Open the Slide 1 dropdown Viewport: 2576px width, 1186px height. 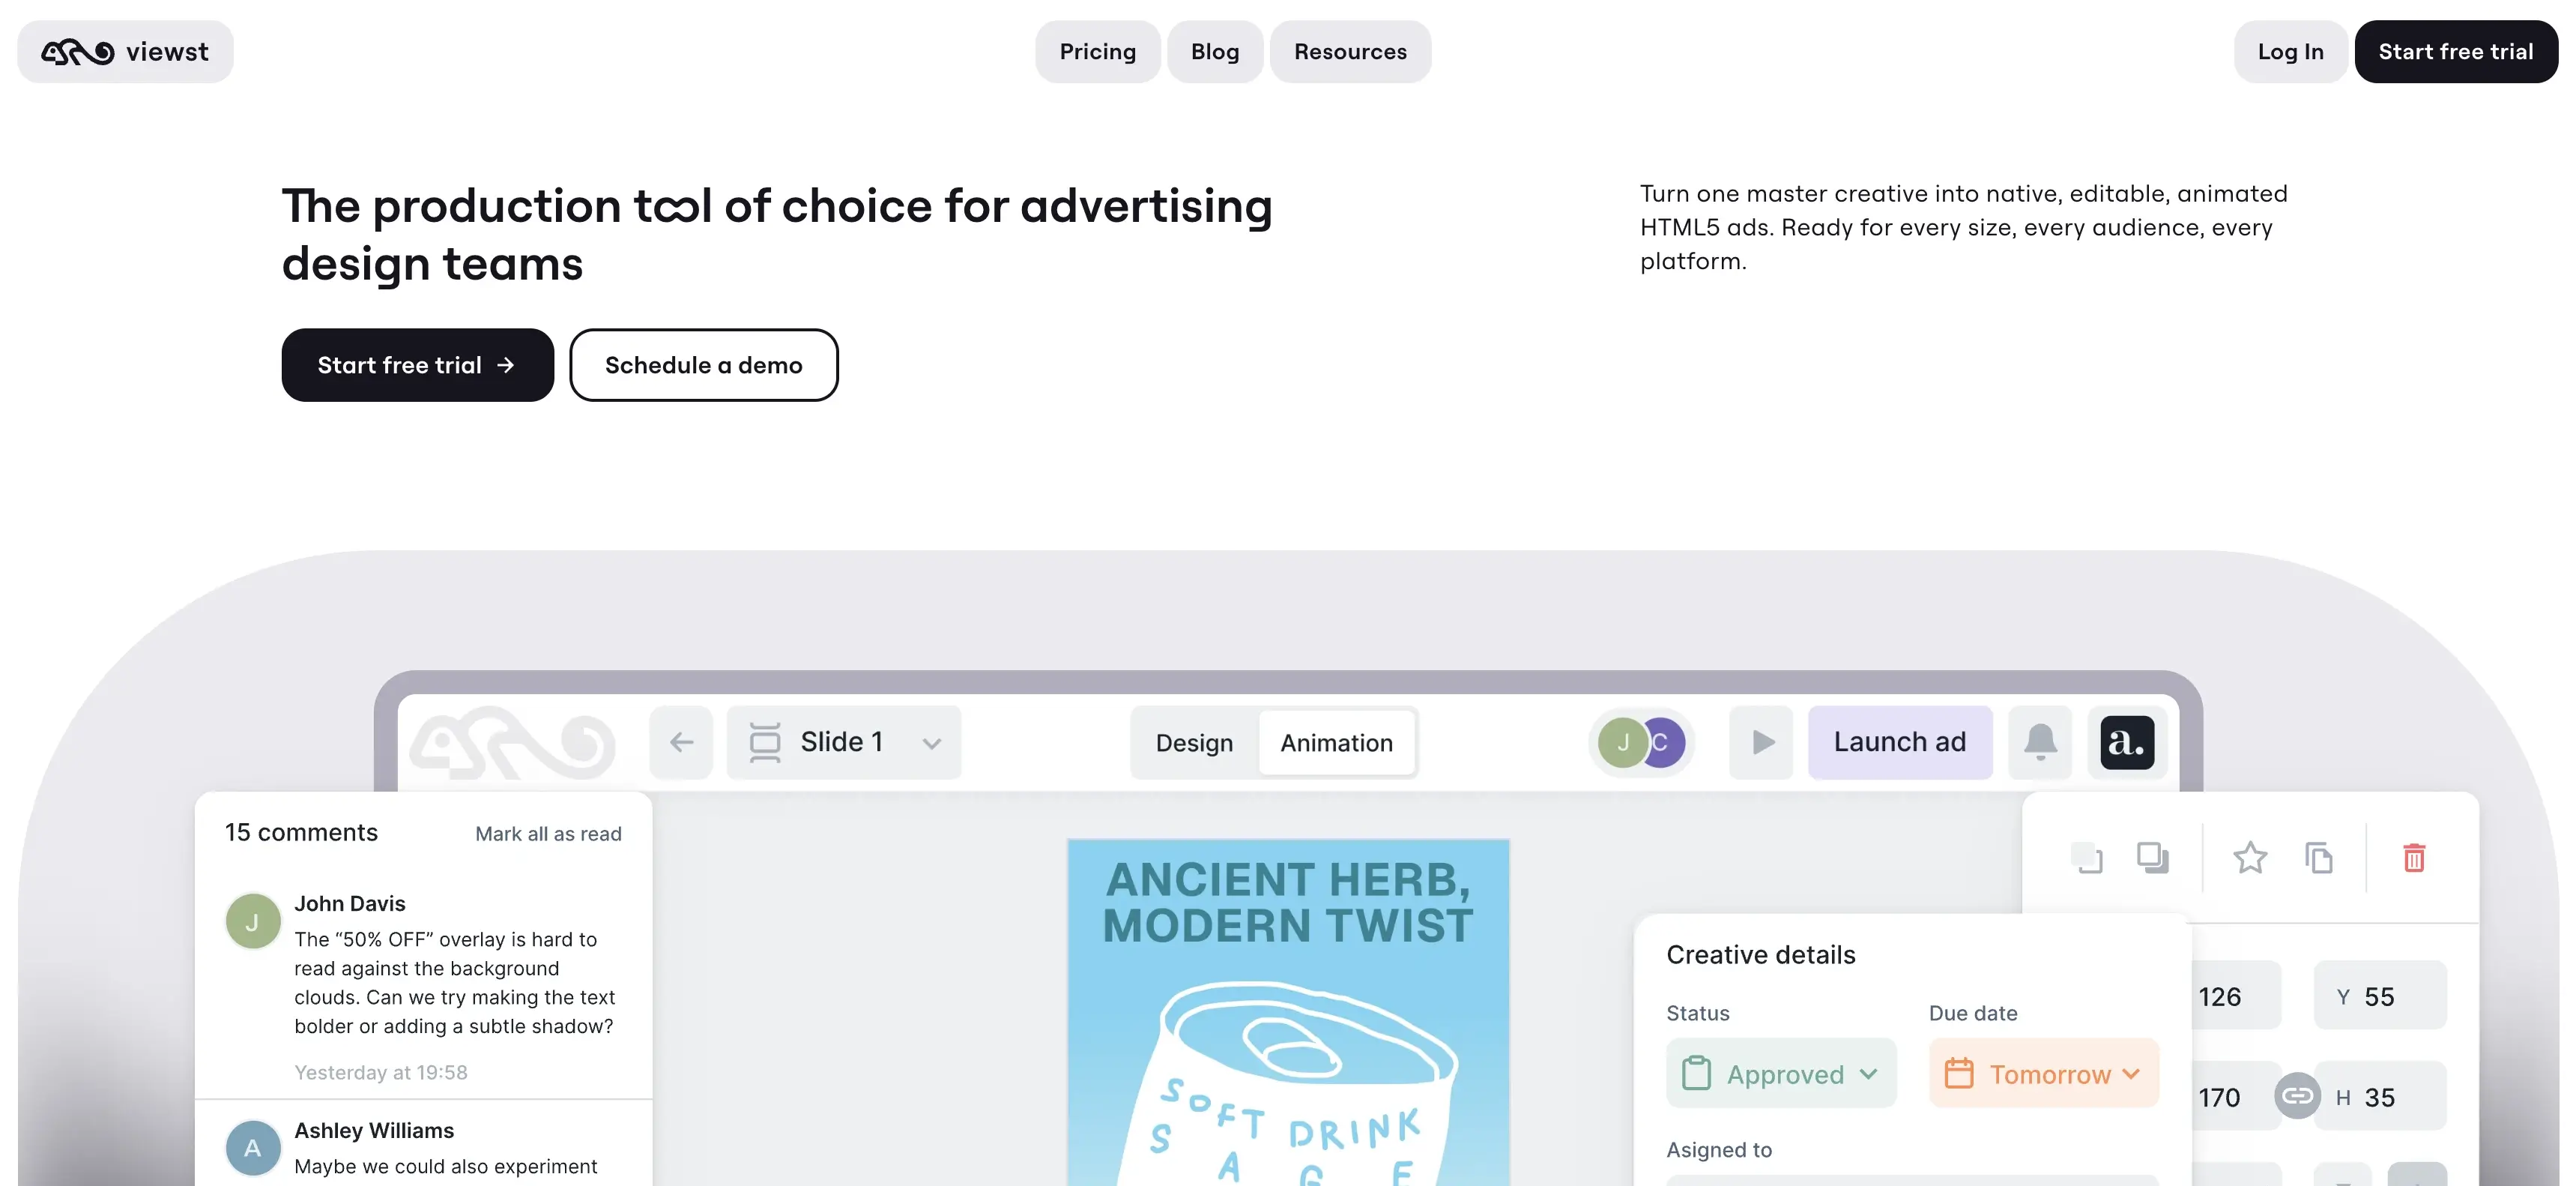coord(844,741)
